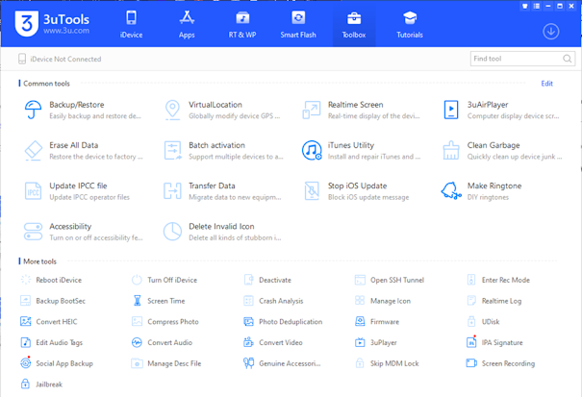Open UDisk tool
Viewport: 582px width, 397px height.
pos(483,322)
